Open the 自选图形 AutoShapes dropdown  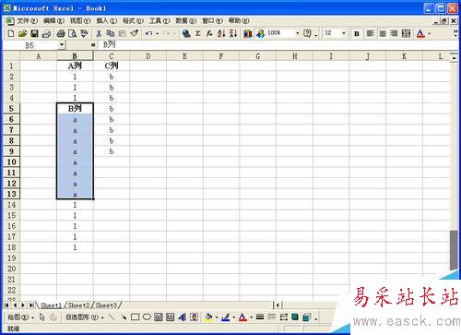pyautogui.click(x=85, y=317)
